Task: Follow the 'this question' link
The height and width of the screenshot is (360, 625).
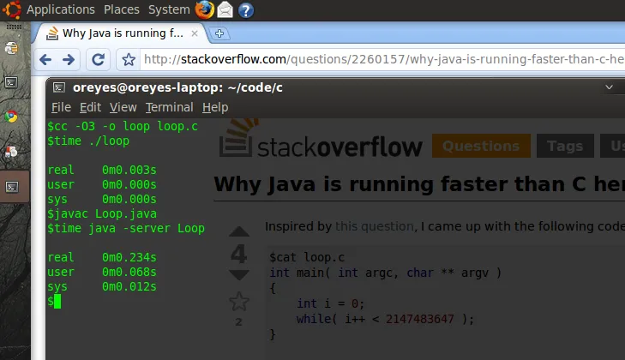Action: 375,226
